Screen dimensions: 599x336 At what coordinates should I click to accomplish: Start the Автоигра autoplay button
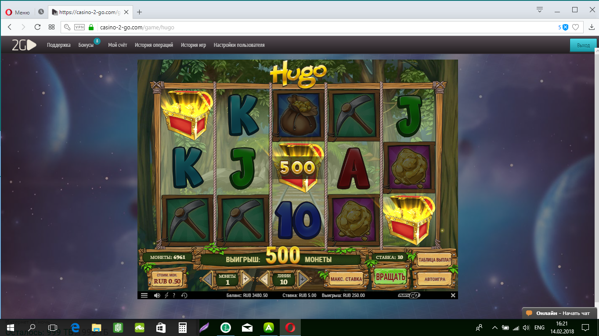[x=435, y=279]
